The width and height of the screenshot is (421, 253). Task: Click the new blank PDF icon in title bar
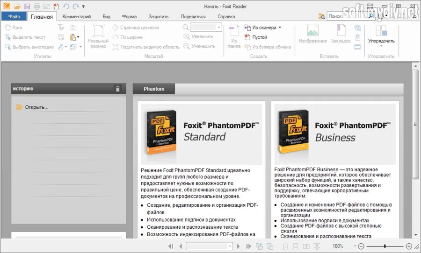click(x=56, y=6)
